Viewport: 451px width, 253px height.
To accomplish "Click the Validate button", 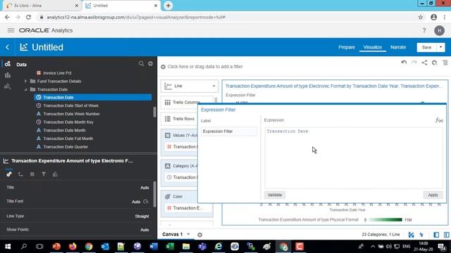I will point(275,195).
